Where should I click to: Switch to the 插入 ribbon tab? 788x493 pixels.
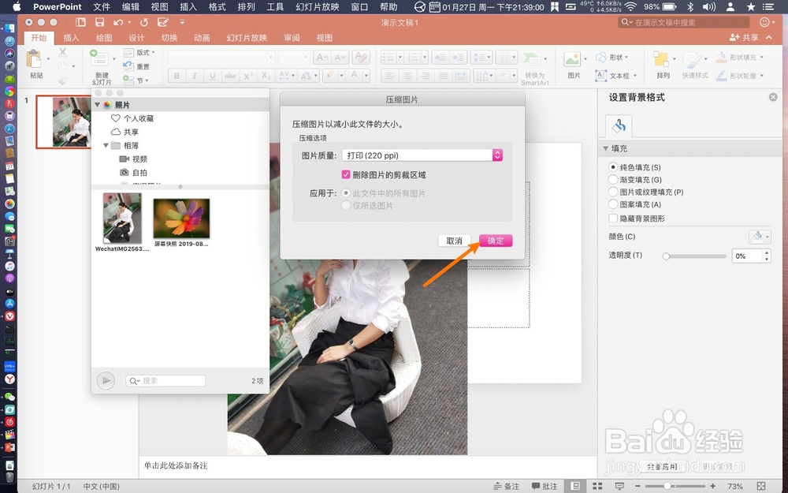pyautogui.click(x=71, y=37)
